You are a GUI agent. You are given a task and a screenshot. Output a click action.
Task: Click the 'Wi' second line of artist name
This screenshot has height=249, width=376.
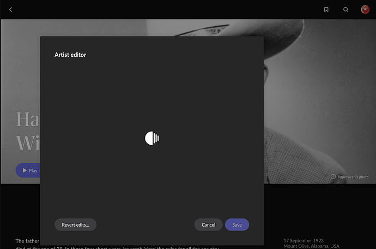click(28, 143)
